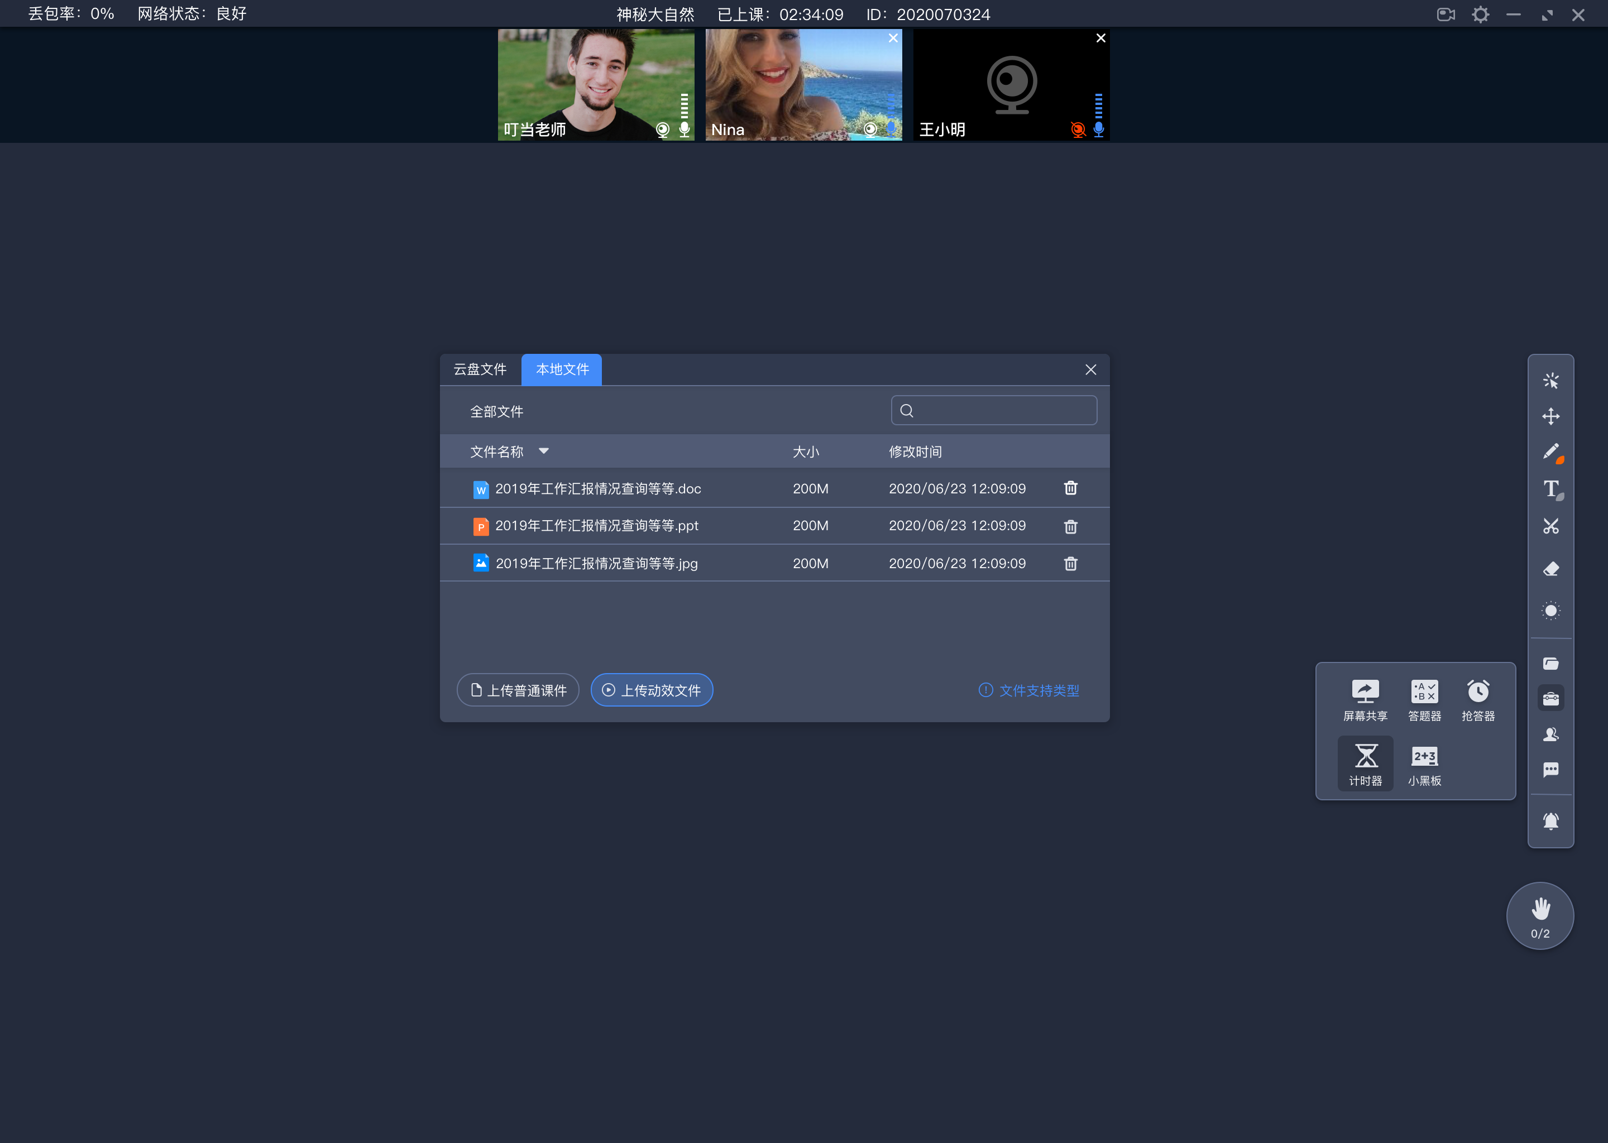Click the text tool in right sidebar
Image resolution: width=1608 pixels, height=1143 pixels.
[1551, 490]
